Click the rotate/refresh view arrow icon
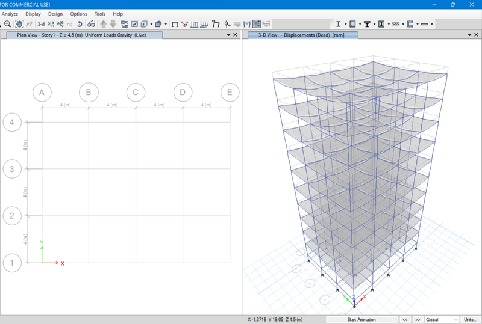 (x=80, y=24)
